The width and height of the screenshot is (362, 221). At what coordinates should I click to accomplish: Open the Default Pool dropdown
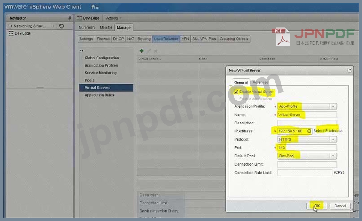click(x=333, y=156)
